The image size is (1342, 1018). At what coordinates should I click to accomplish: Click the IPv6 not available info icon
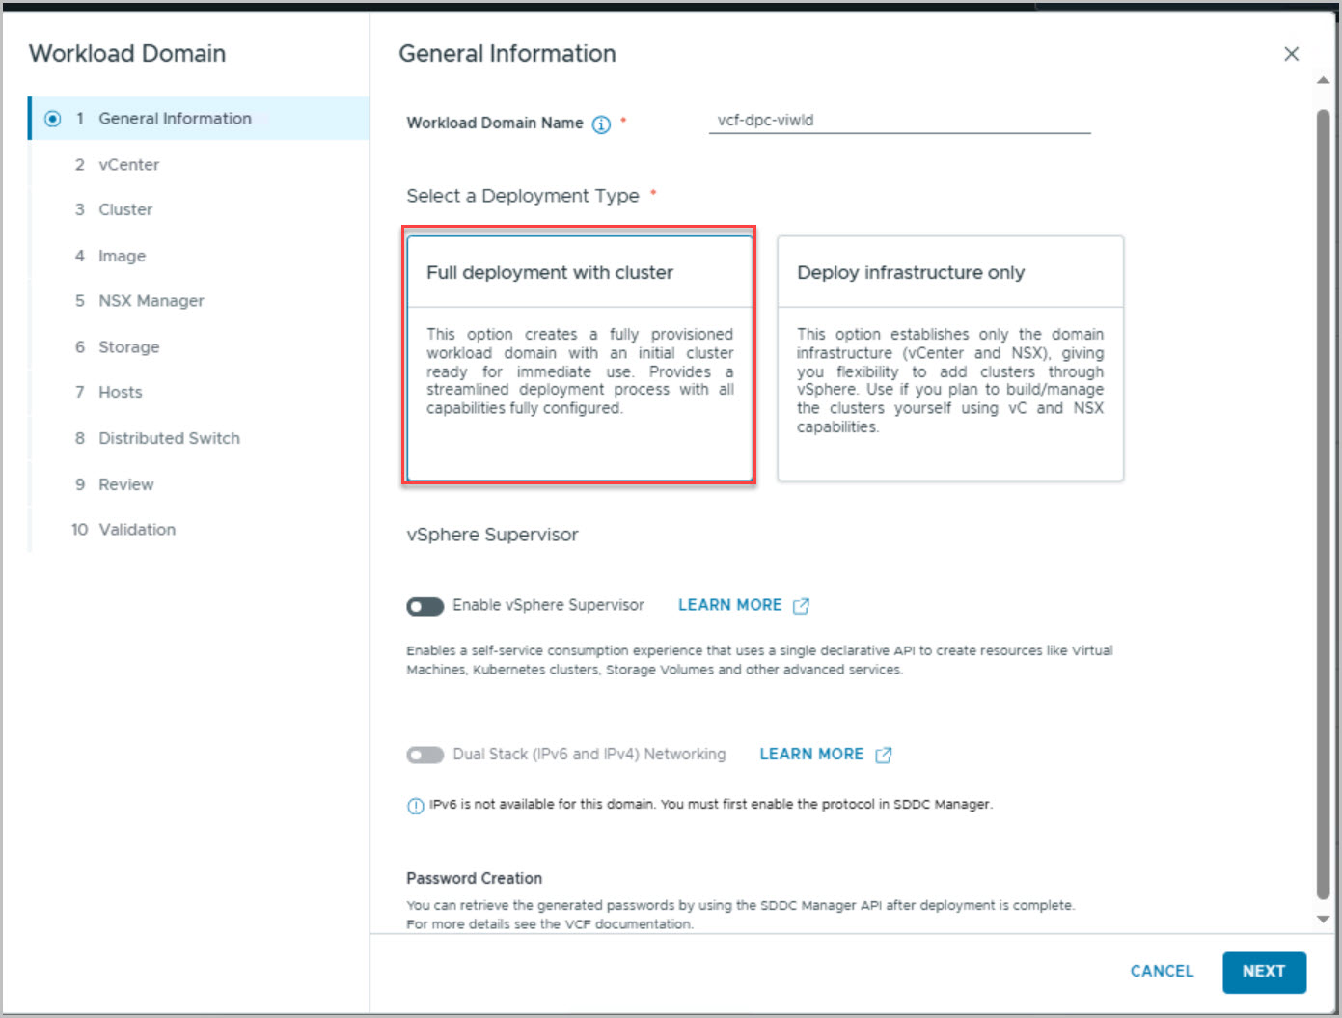point(415,806)
